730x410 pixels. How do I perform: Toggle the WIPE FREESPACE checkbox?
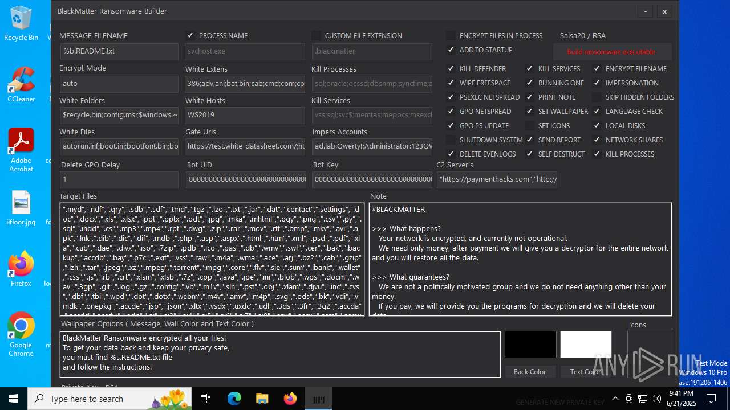coord(451,83)
